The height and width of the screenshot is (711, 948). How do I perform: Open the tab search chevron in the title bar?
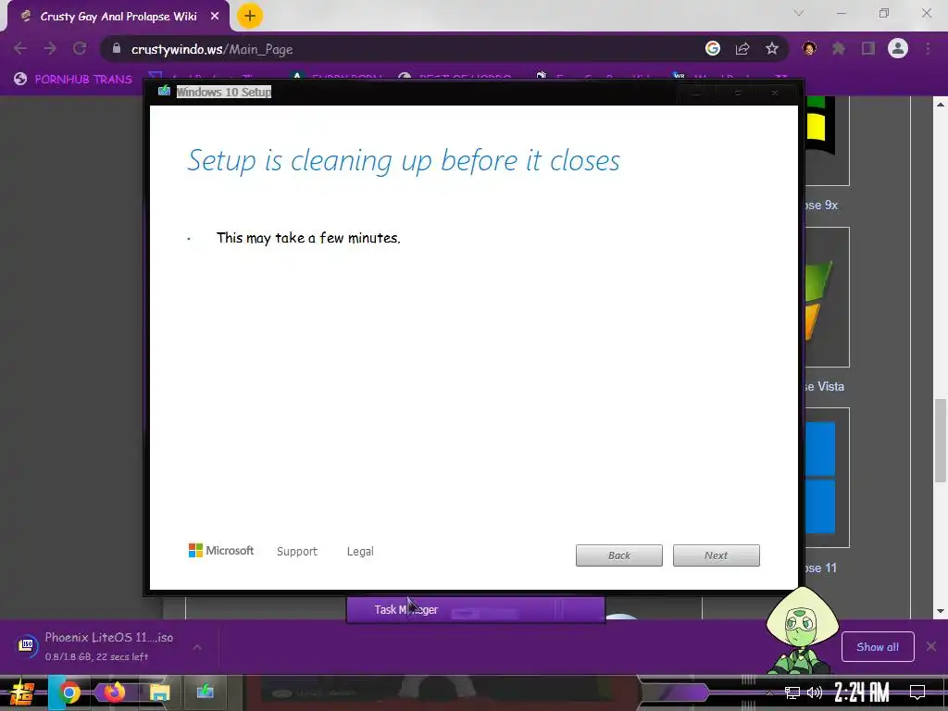(x=799, y=13)
